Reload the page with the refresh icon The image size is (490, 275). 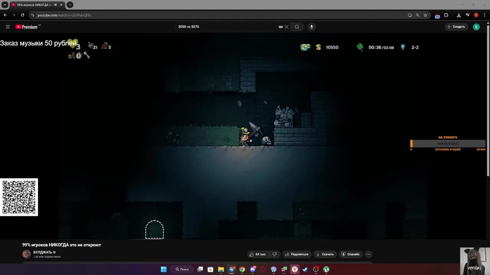pos(23,15)
